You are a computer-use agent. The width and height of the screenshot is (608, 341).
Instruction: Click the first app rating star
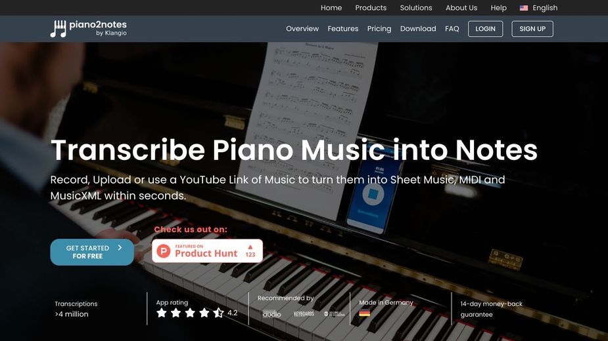click(161, 313)
